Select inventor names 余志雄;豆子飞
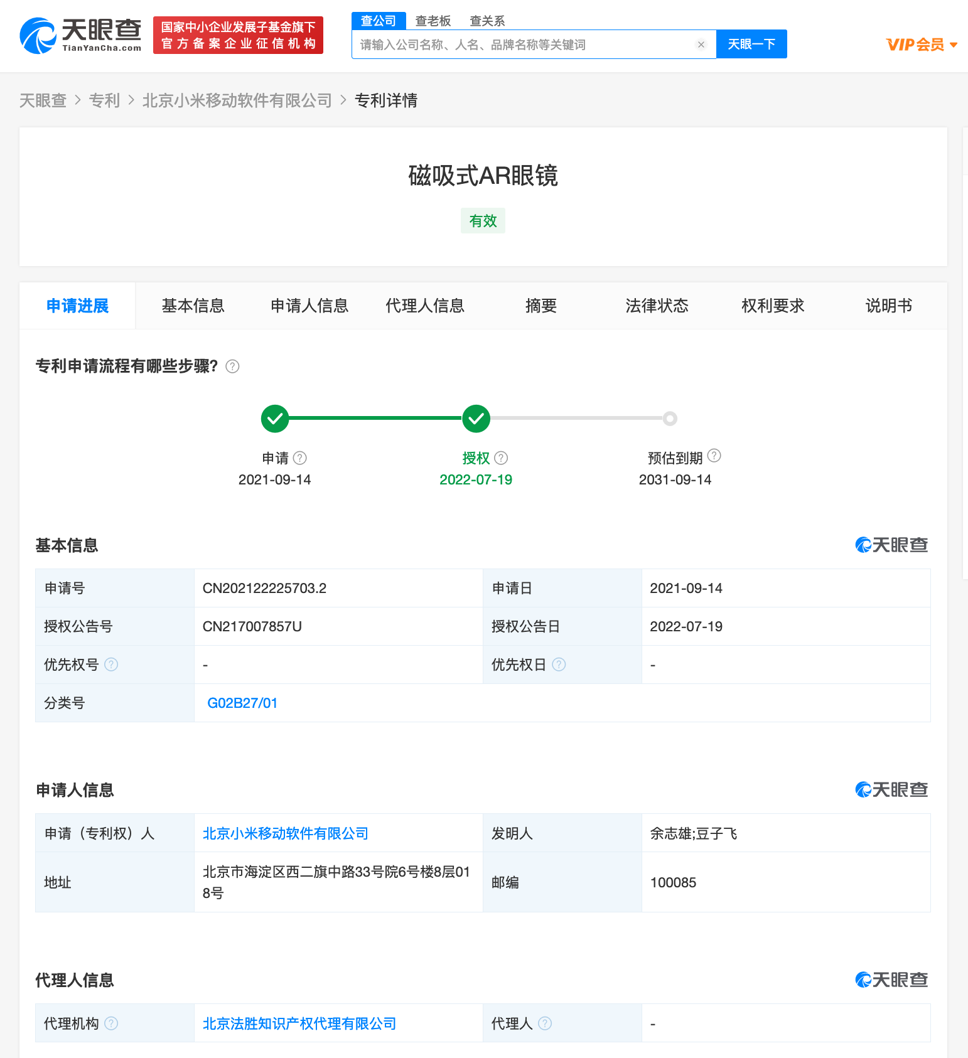 click(694, 833)
